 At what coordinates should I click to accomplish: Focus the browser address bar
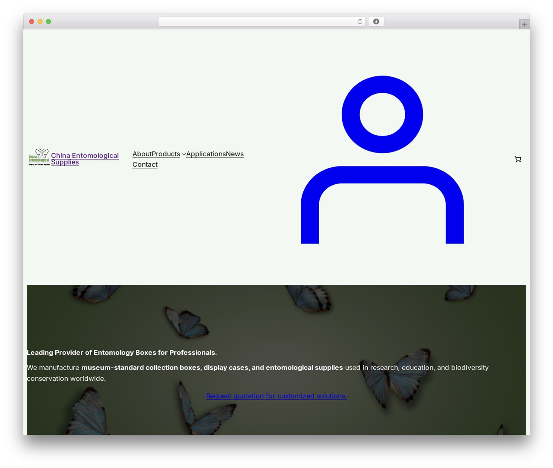(x=261, y=22)
